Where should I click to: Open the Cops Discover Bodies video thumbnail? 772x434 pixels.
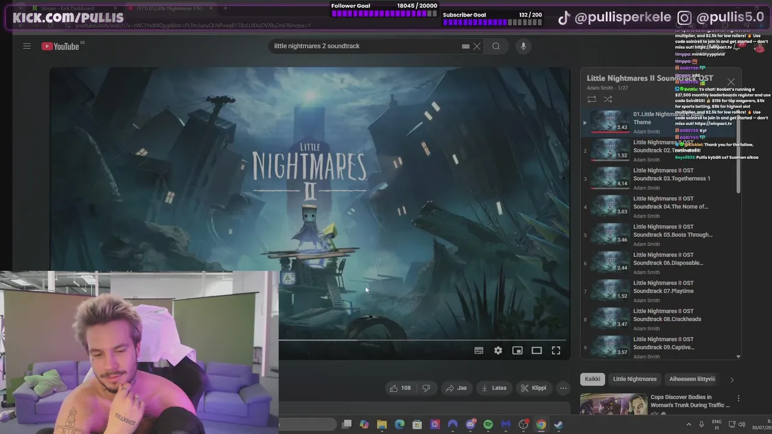coord(613,404)
